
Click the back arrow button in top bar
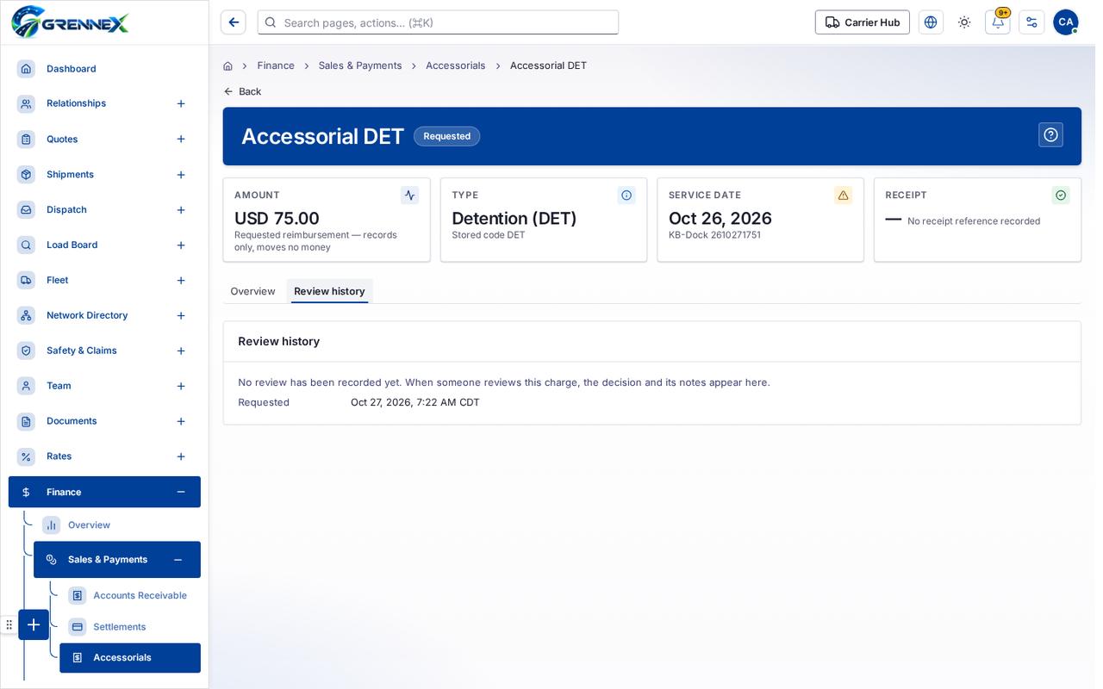pyautogui.click(x=234, y=22)
